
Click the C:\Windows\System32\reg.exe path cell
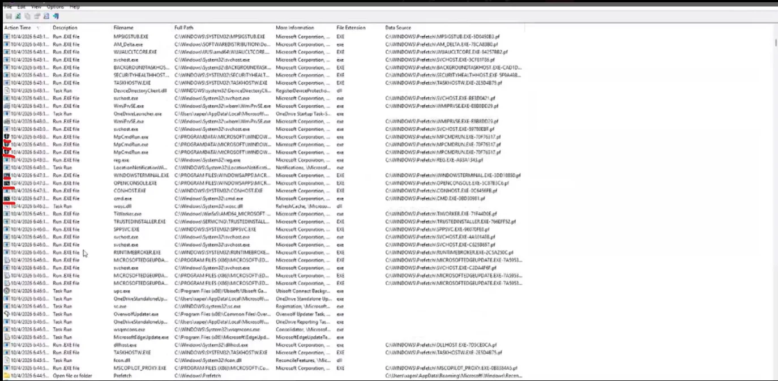pyautogui.click(x=207, y=160)
